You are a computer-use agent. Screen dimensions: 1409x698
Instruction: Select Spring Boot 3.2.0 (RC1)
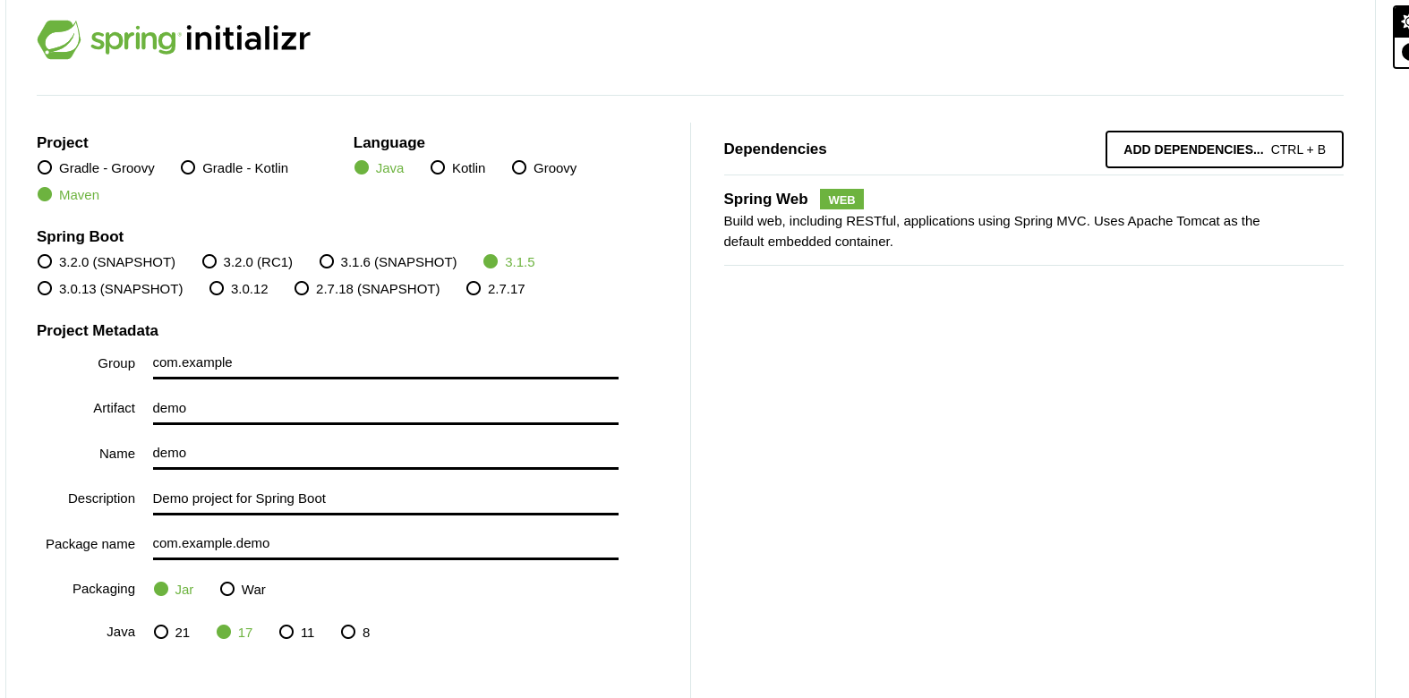pyautogui.click(x=209, y=262)
